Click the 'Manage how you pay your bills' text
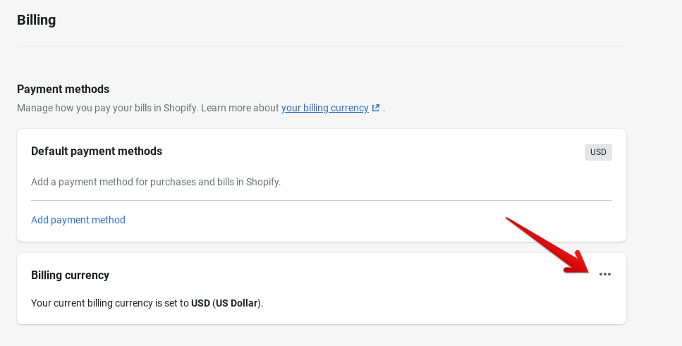Screen dimensions: 682x346 (x=85, y=109)
